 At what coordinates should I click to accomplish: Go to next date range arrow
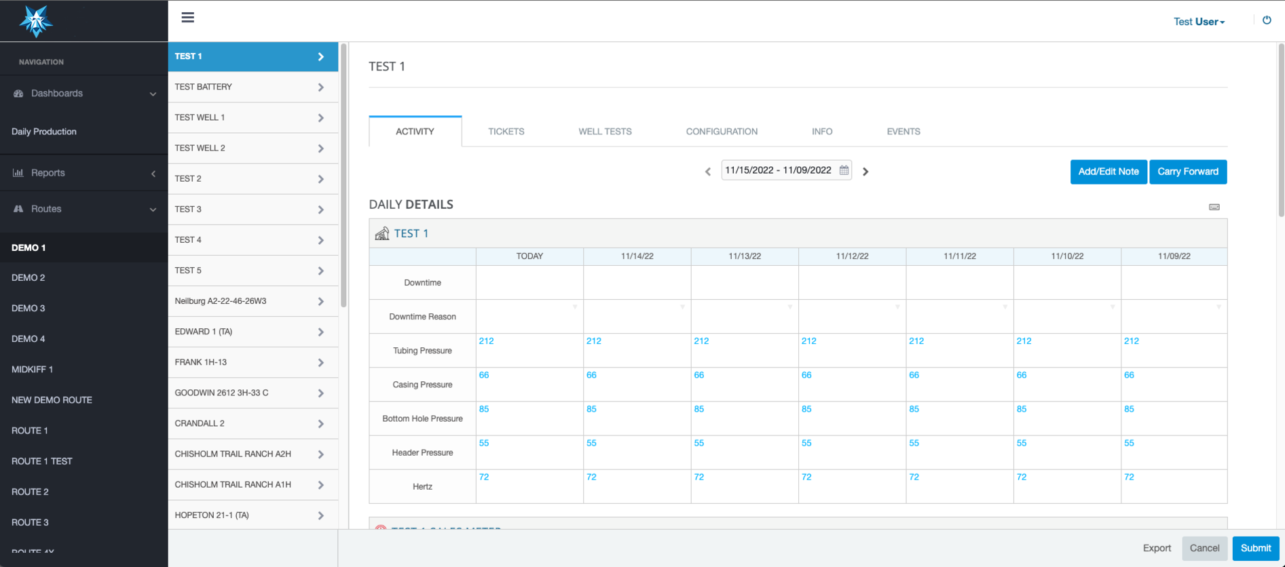[865, 172]
